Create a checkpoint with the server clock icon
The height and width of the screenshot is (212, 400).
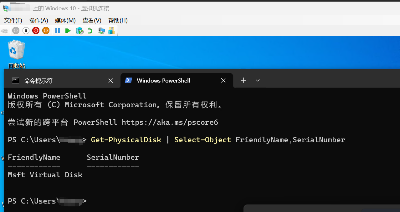click(x=80, y=31)
